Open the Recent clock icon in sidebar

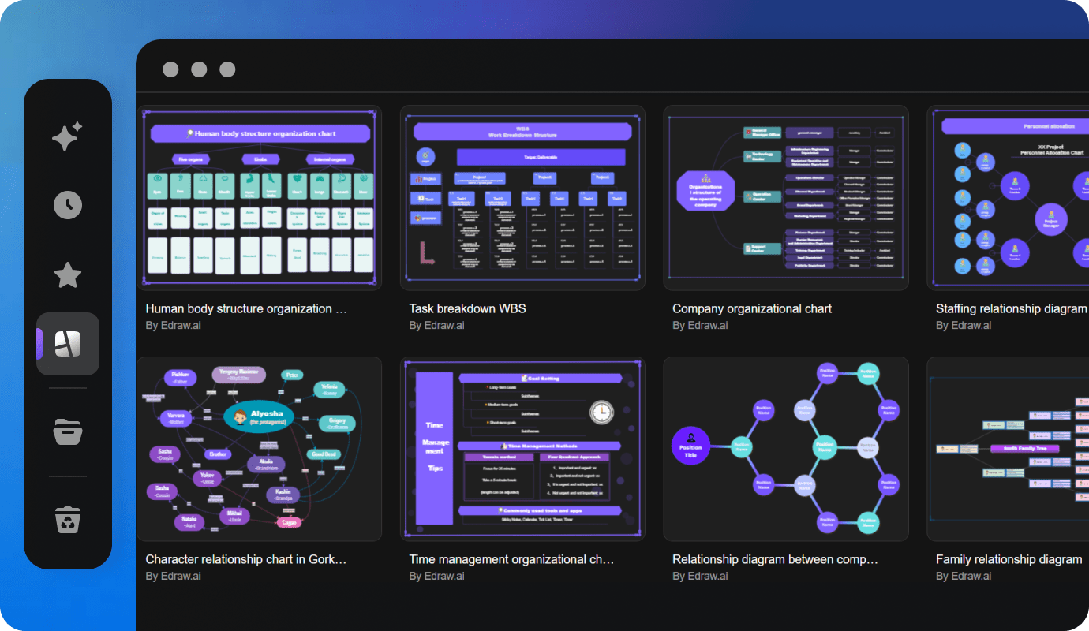pos(68,205)
